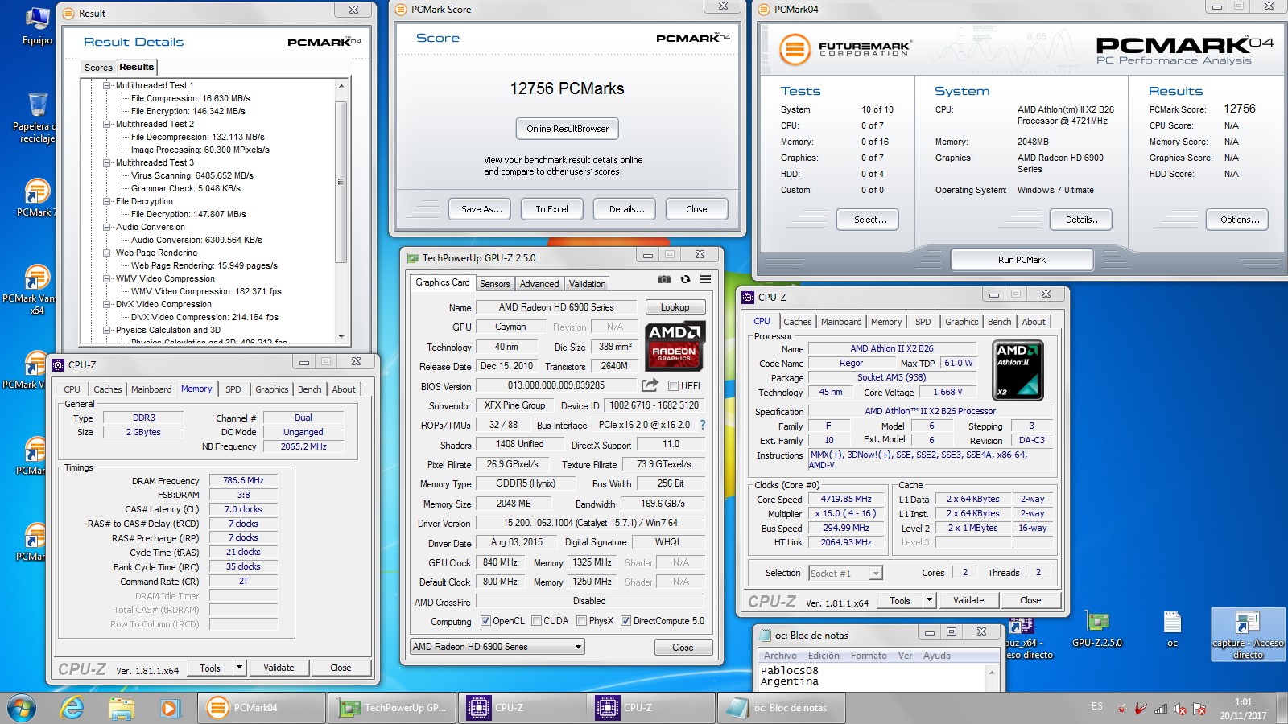The height and width of the screenshot is (724, 1288).
Task: Open Equipo desktop icon
Action: pos(37,26)
